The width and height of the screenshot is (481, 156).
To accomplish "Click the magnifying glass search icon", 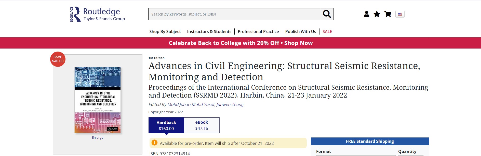I will click(327, 14).
